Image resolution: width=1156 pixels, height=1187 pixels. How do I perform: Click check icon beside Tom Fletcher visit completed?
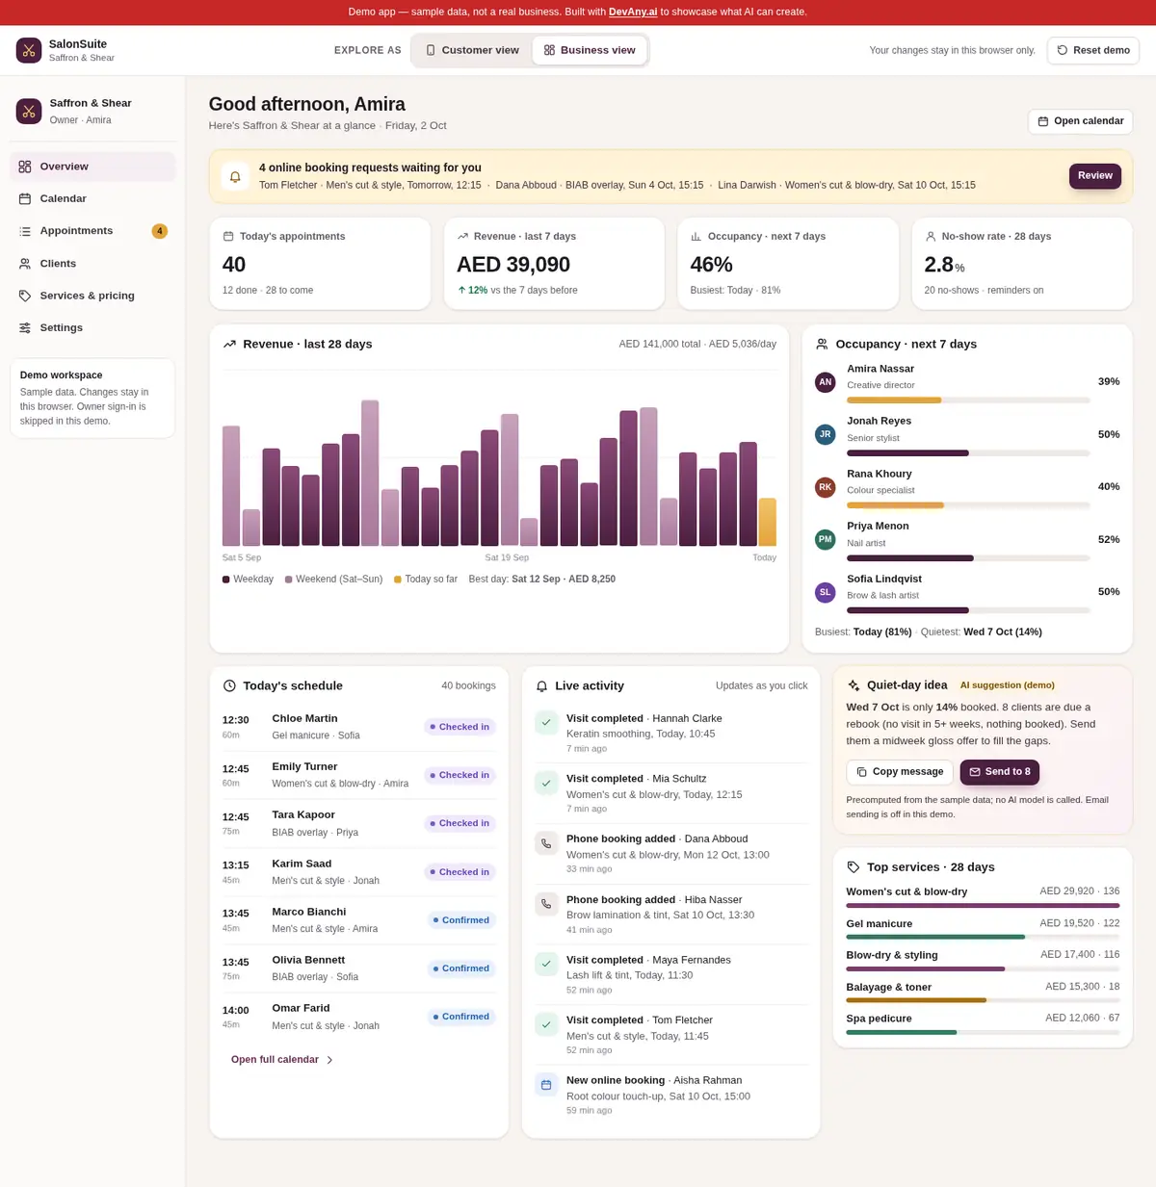coord(546,1024)
